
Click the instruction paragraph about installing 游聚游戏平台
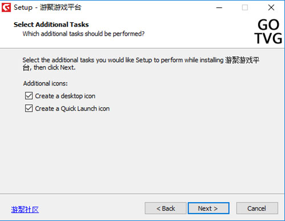coord(141,64)
